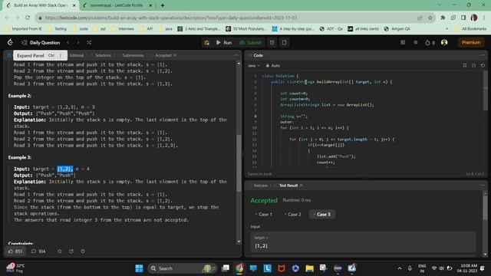Click the format code braces icon
491x276 pixels.
point(474,65)
